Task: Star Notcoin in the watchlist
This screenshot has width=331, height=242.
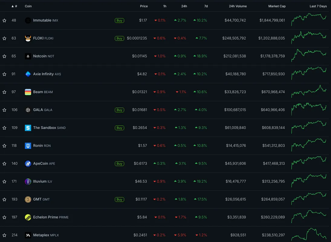Action: tap(5, 56)
